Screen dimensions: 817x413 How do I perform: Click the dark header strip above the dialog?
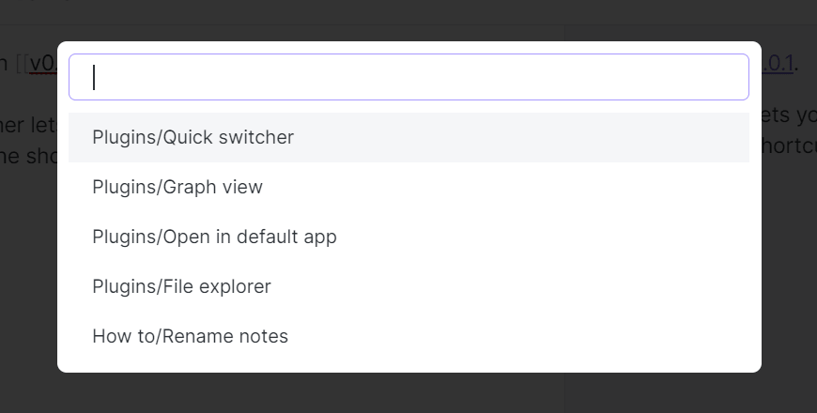point(408,11)
